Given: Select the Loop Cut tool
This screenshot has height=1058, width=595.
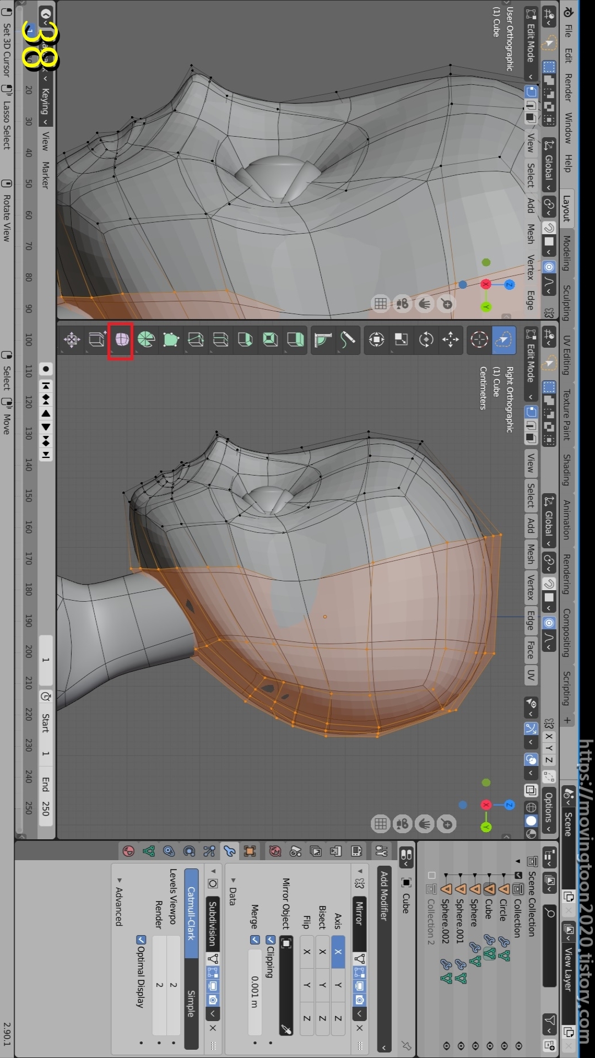Looking at the screenshot, I should pos(220,339).
